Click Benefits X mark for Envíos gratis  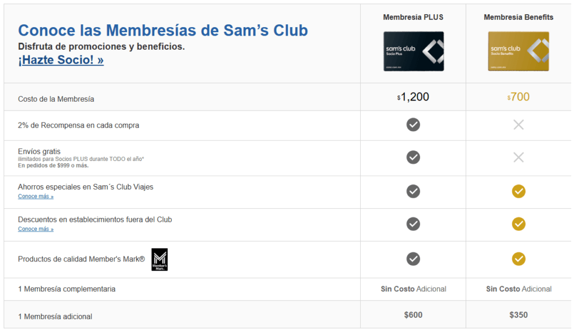pyautogui.click(x=518, y=158)
